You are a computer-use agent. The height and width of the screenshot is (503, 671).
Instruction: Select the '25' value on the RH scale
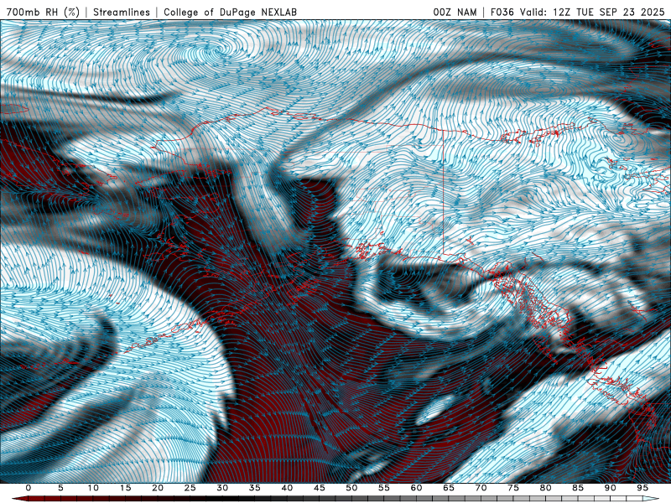(190, 488)
